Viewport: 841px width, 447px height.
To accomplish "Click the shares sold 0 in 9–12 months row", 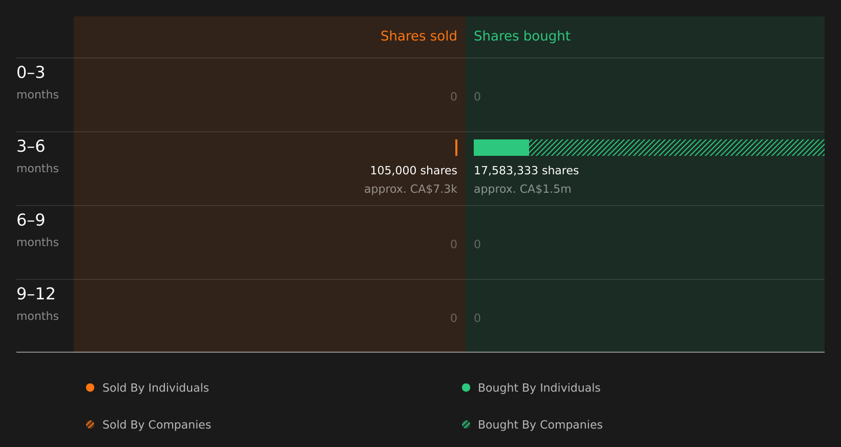I will 454,318.
